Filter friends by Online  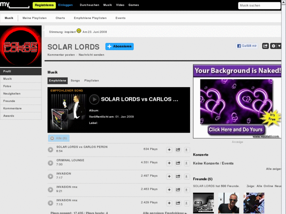tap(268, 186)
